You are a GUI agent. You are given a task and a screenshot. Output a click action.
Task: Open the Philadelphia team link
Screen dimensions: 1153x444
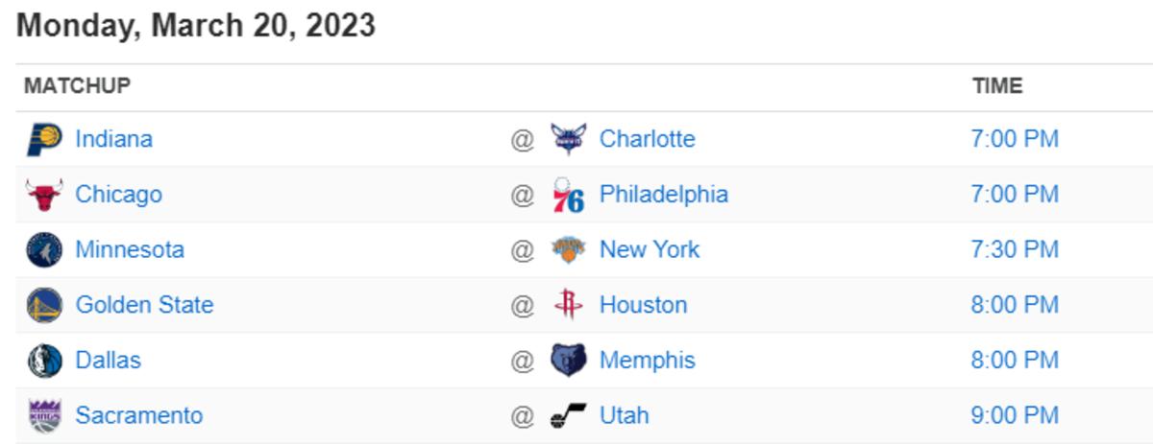click(664, 195)
